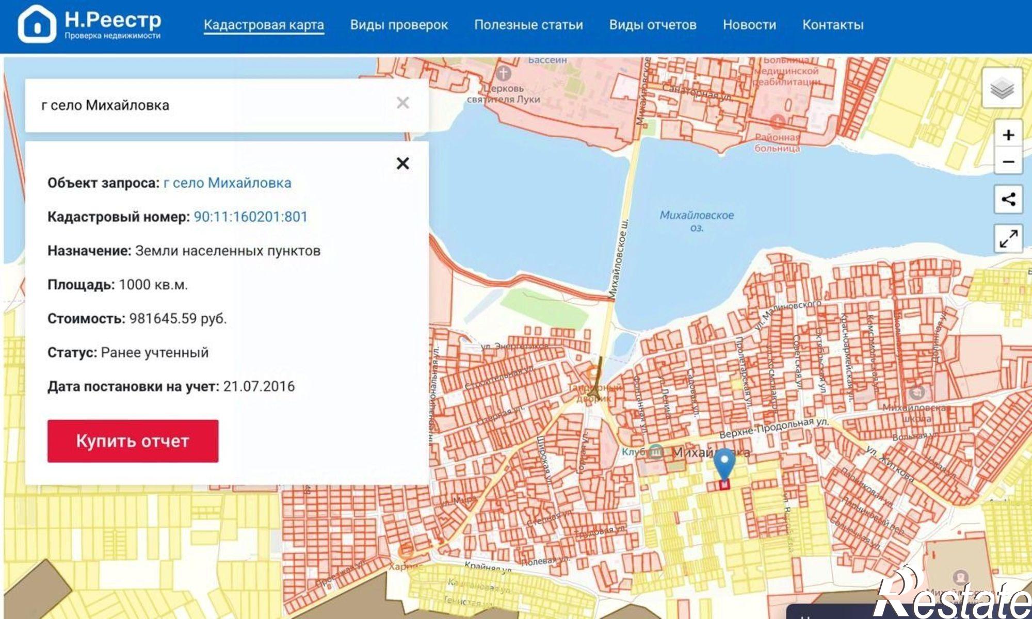Viewport: 1032px width, 619px height.
Task: Click the Михайловская школа marker icon
Action: [x=916, y=393]
